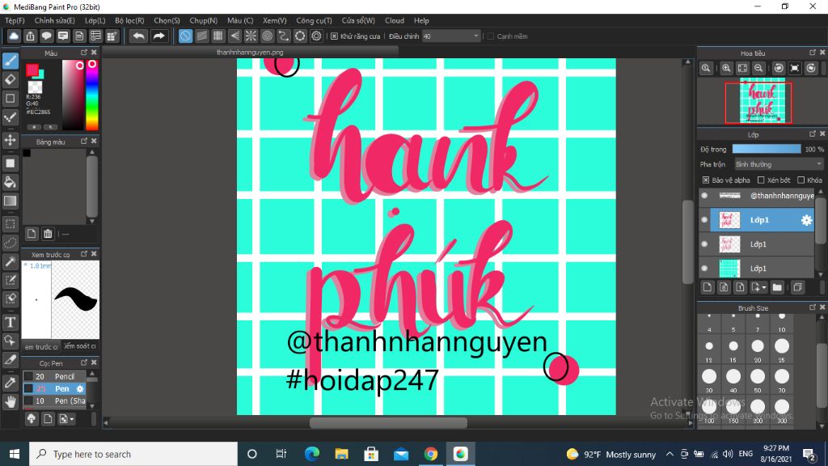Hide the selected Lớp1 layer
Image resolution: width=828 pixels, height=466 pixels.
tap(704, 220)
